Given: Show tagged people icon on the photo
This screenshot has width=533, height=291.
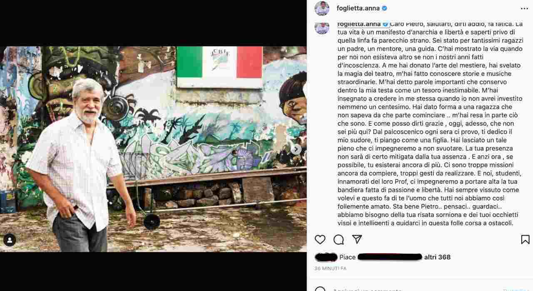Looking at the screenshot, I should point(10,240).
